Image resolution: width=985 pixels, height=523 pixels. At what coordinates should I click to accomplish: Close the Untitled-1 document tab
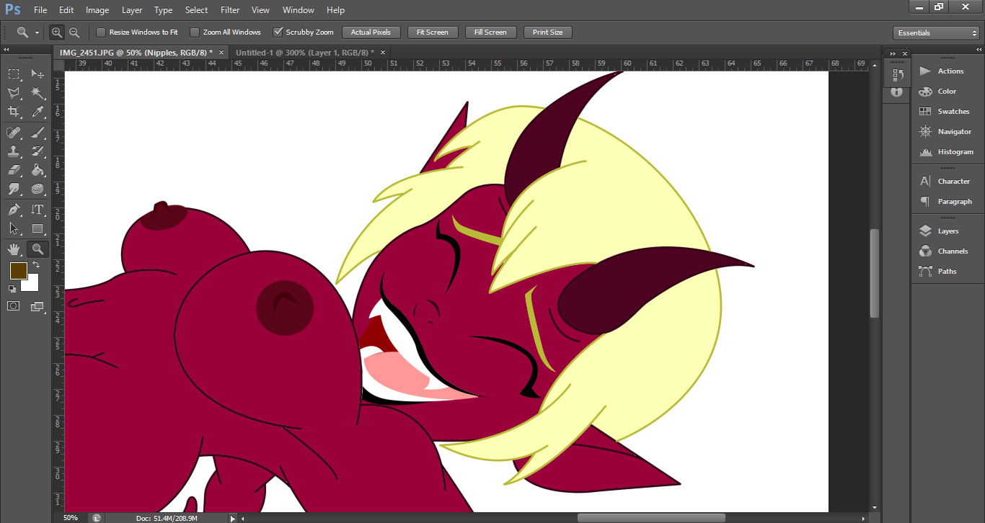(382, 53)
